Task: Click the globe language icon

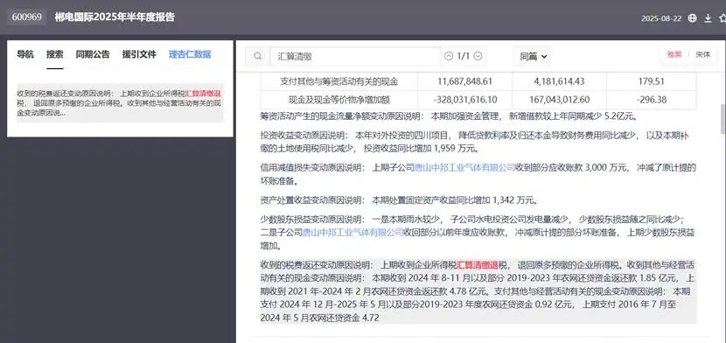Action: [x=692, y=18]
